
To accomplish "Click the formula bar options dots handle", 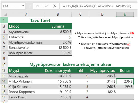I will tap(29, 6).
